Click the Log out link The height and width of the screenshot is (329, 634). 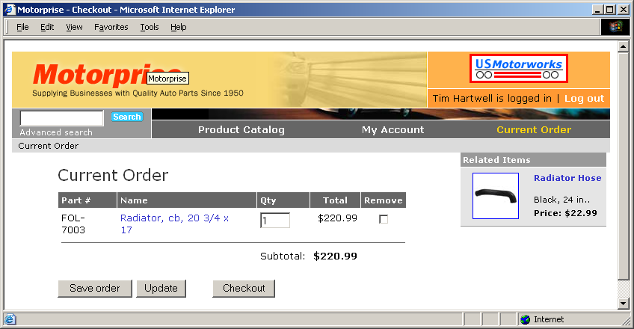click(x=584, y=99)
